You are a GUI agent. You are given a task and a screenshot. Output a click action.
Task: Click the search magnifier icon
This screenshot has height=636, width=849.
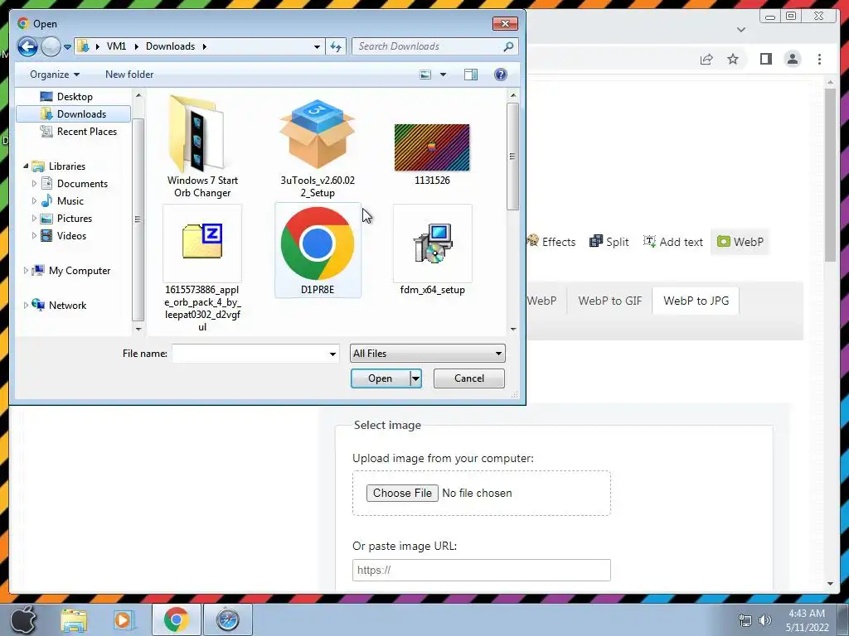click(508, 46)
